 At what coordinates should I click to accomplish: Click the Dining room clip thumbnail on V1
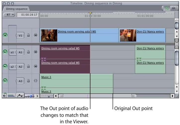coord(49,35)
